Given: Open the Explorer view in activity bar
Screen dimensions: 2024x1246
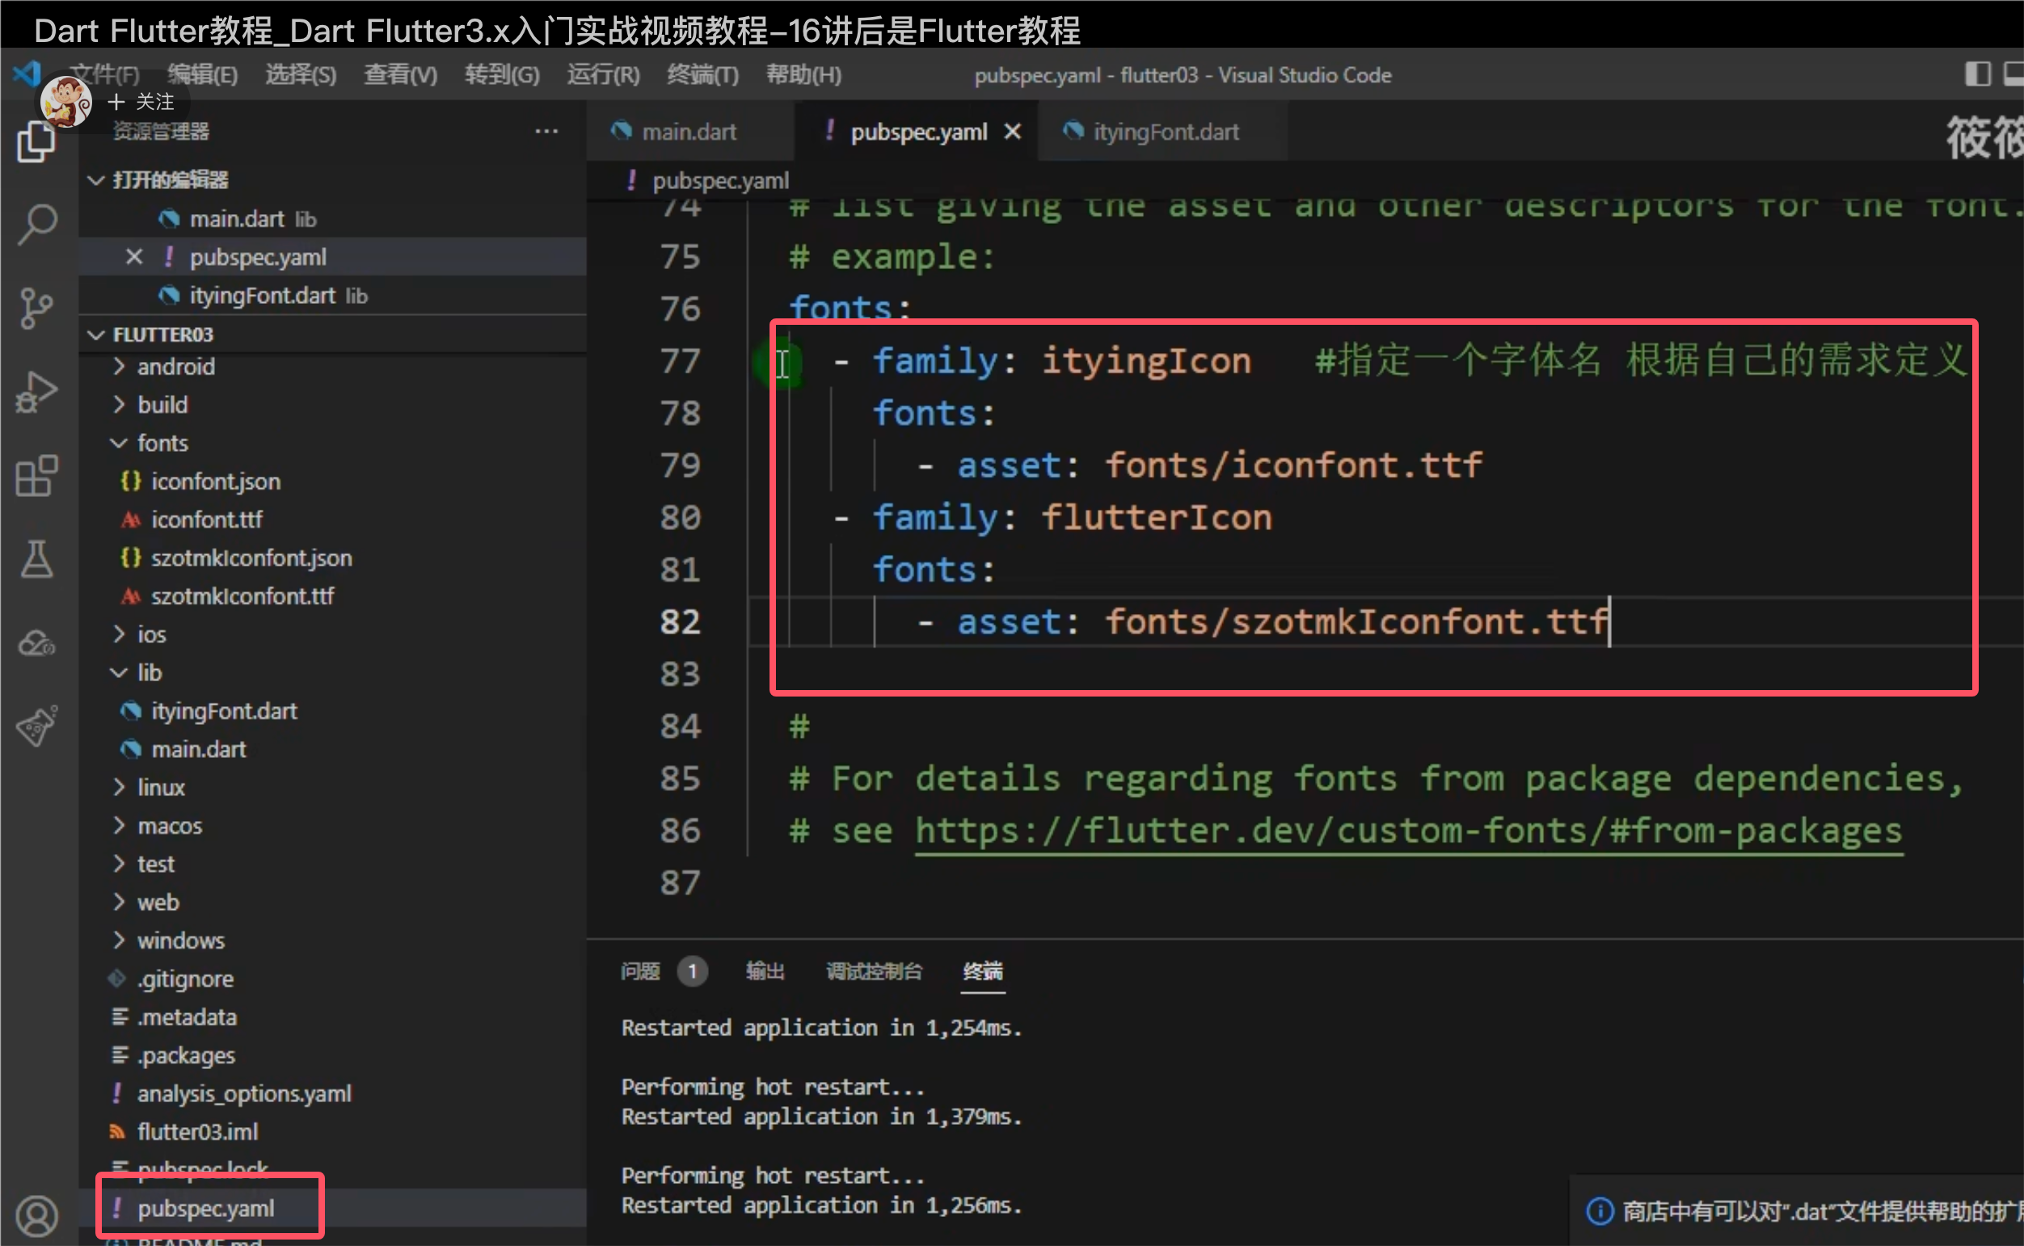Looking at the screenshot, I should point(36,141).
